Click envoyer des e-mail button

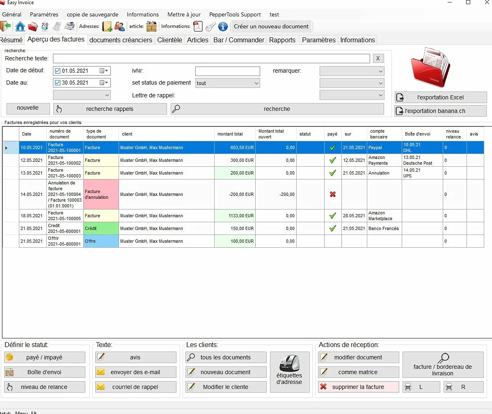[135, 372]
